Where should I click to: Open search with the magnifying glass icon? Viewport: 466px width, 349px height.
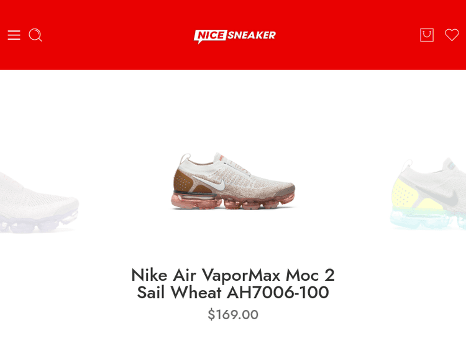(x=35, y=35)
